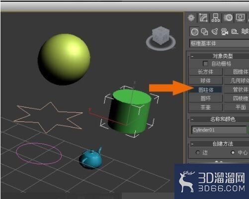Open the Hierarchy panel tab
Screen dimensions: 249x199
tap(216, 17)
